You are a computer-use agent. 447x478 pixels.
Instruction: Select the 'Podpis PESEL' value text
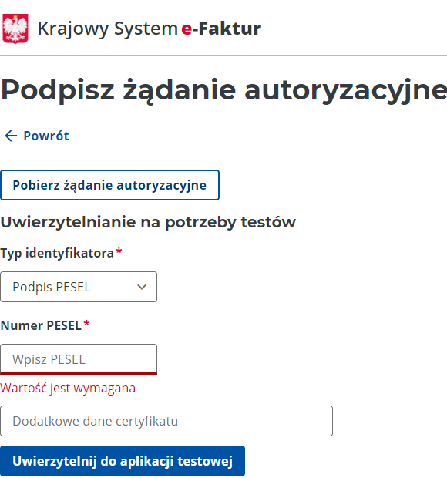click(x=52, y=287)
